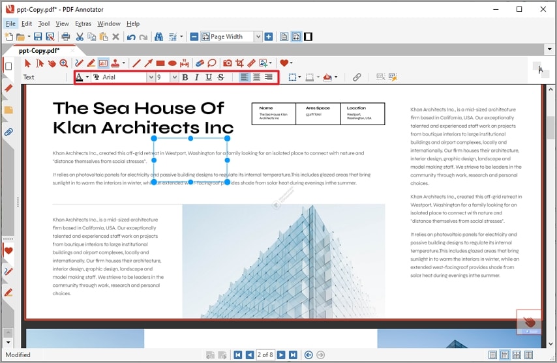
Task: Zoom in with the plus button
Action: [269, 36]
